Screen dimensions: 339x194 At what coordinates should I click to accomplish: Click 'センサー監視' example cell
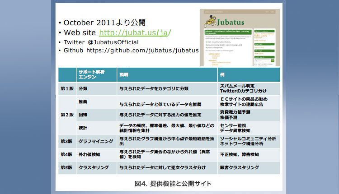tap(249, 128)
